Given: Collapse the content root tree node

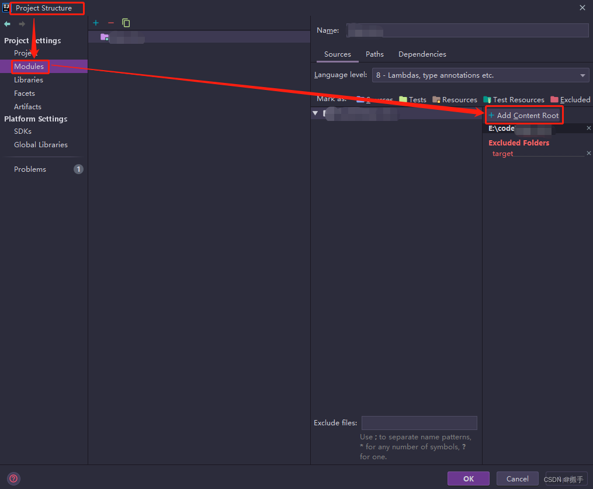Looking at the screenshot, I should click(x=315, y=113).
